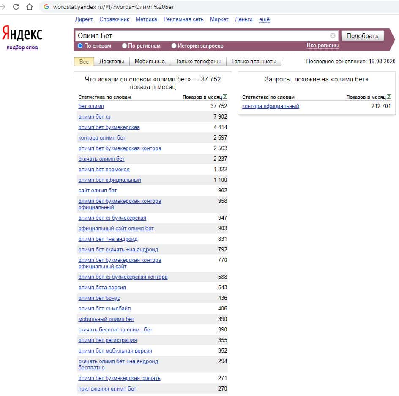The height and width of the screenshot is (396, 399).
Task: Open the Все регионы region selector
Action: point(322,46)
